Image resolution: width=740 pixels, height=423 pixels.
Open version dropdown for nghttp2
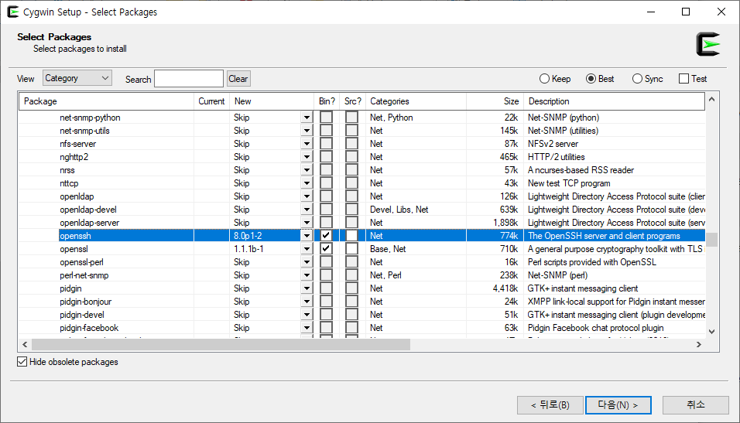coord(307,157)
